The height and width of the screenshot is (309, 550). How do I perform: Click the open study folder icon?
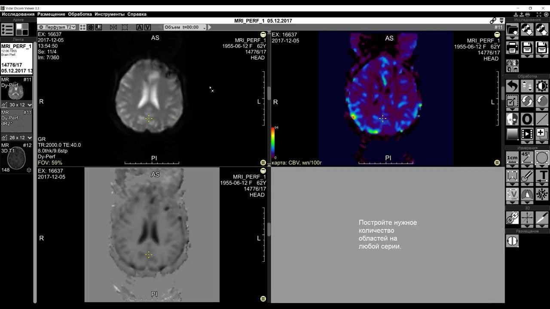click(512, 29)
